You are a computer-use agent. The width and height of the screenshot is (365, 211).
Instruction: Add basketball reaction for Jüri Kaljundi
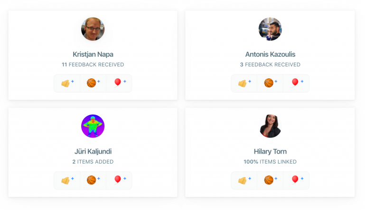coord(93,180)
